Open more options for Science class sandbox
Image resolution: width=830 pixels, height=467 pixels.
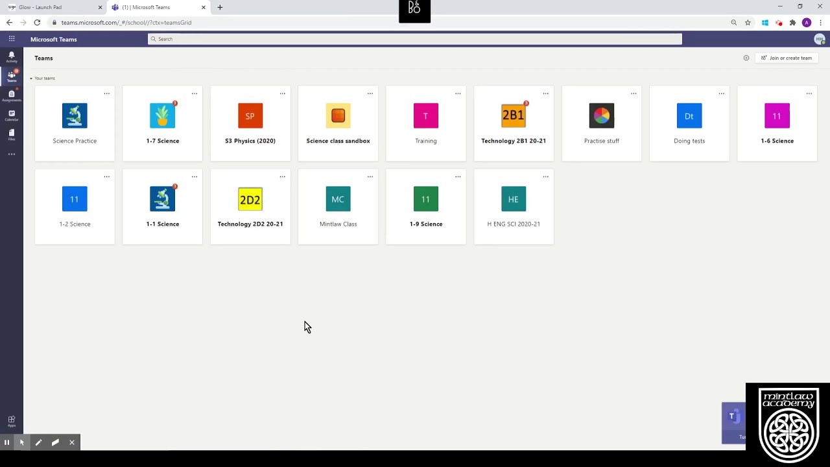[x=370, y=93]
